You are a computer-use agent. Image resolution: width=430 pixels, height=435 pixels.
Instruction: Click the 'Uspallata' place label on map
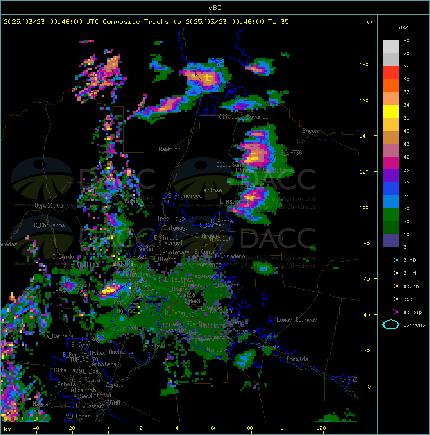49,206
